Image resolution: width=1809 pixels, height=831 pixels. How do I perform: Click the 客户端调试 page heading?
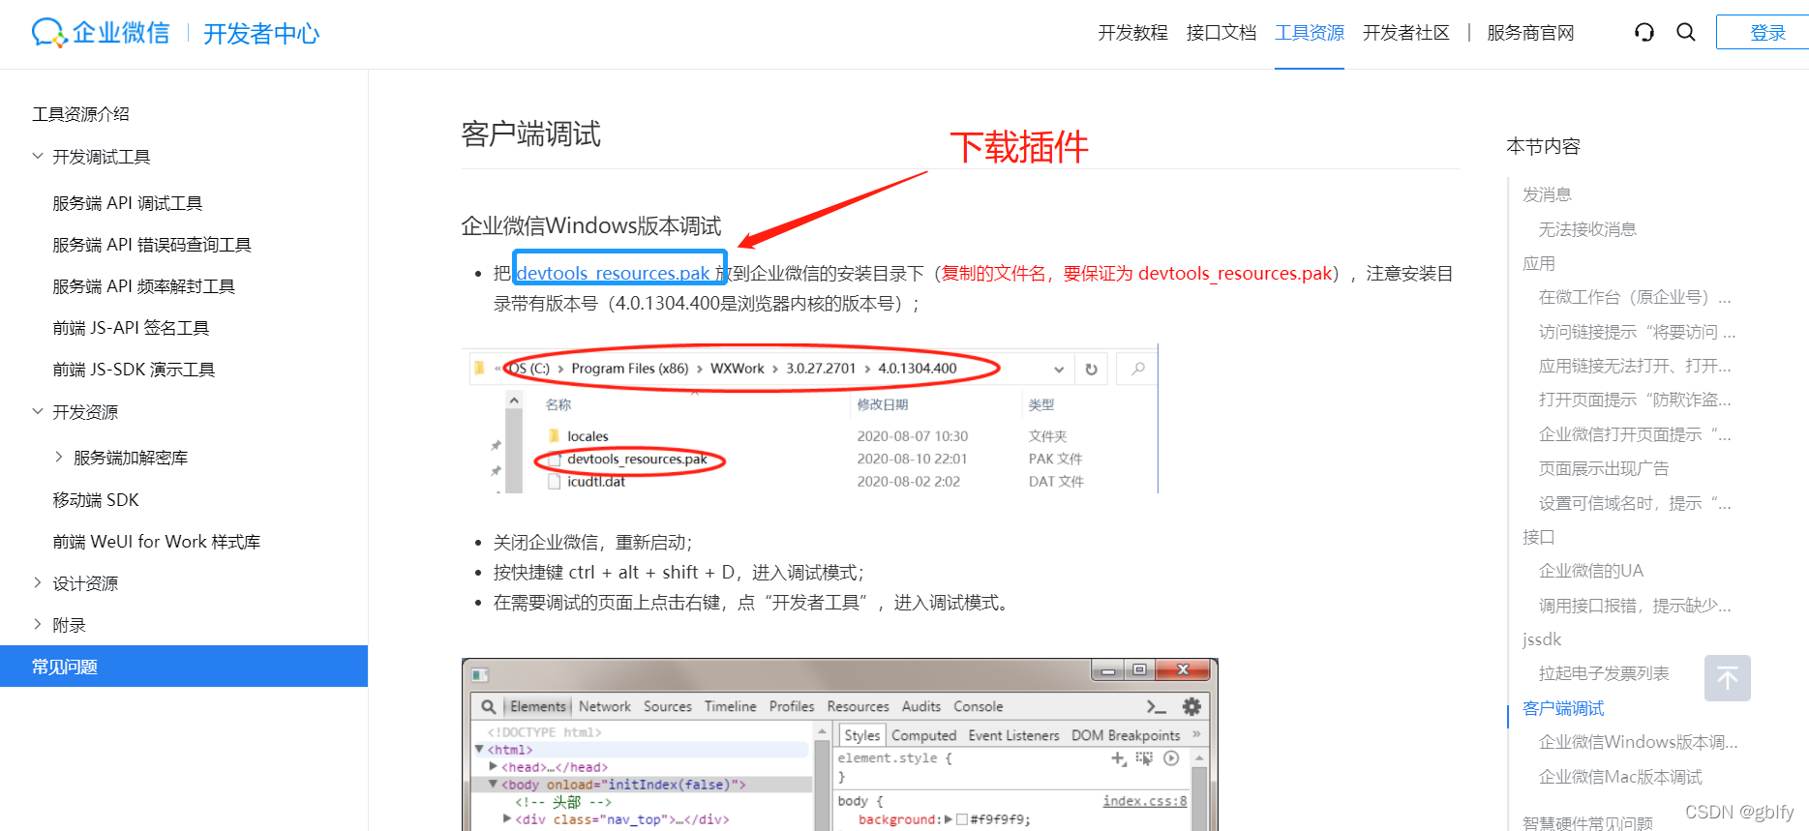(x=530, y=134)
